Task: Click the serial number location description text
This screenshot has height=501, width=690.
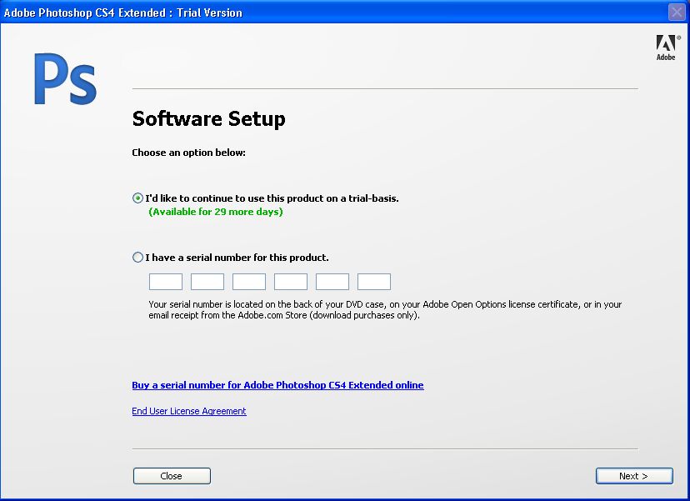Action: pos(385,310)
